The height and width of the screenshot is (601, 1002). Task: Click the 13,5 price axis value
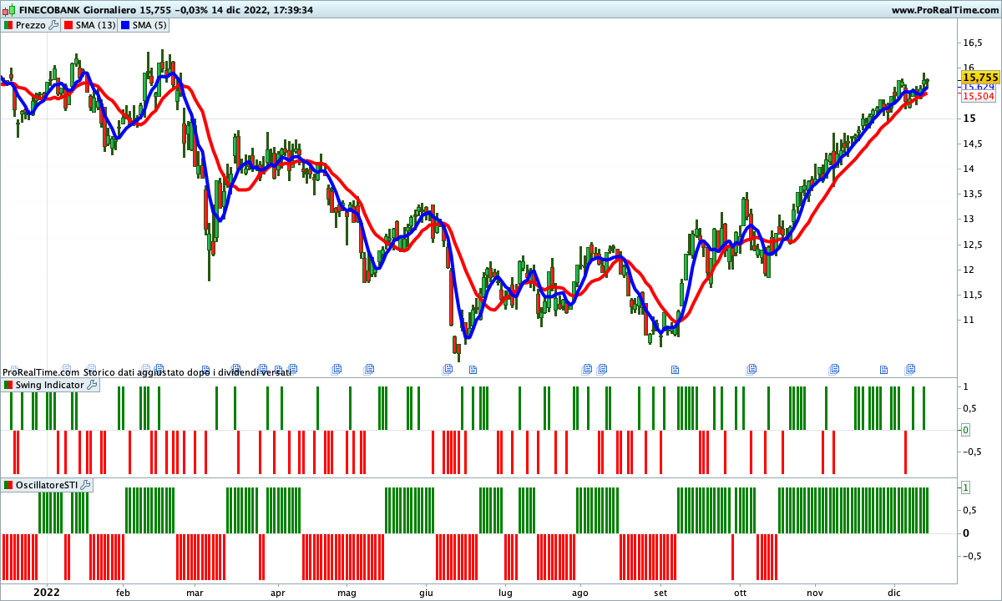974,194
